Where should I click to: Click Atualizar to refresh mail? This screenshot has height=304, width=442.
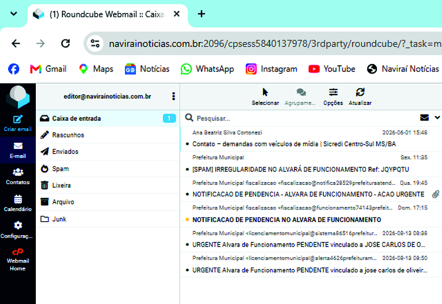(x=360, y=97)
